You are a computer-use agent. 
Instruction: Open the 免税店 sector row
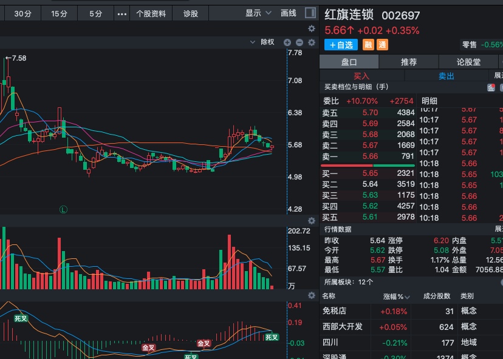click(411, 311)
